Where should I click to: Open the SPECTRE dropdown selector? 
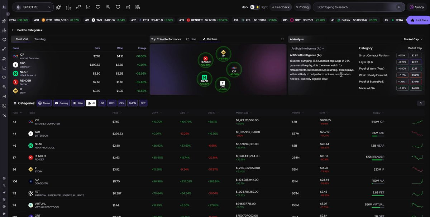(33, 7)
